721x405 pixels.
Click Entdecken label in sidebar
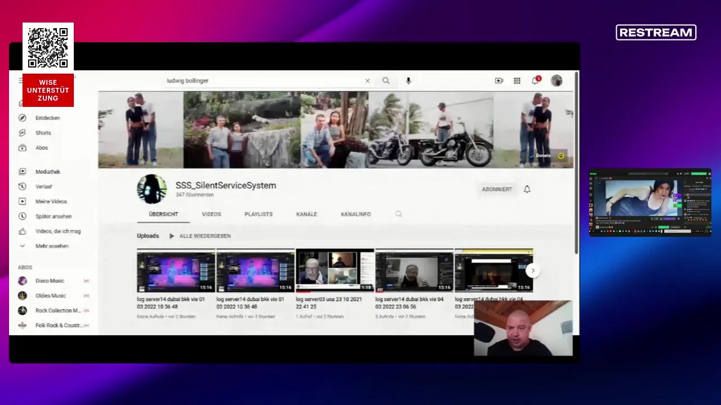(47, 118)
